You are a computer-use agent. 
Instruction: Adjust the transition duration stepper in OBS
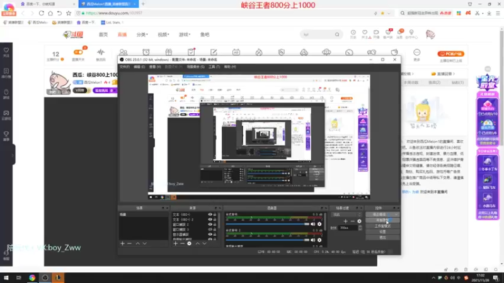pos(360,228)
